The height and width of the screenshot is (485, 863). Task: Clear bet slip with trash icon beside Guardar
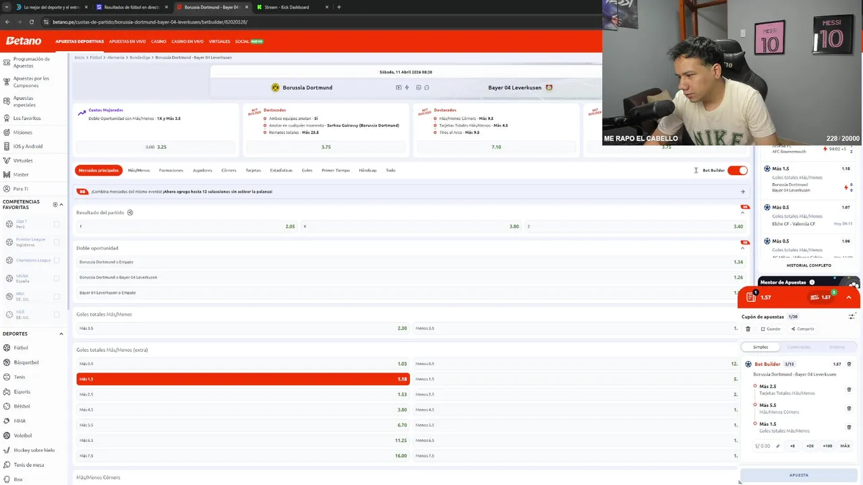748,329
